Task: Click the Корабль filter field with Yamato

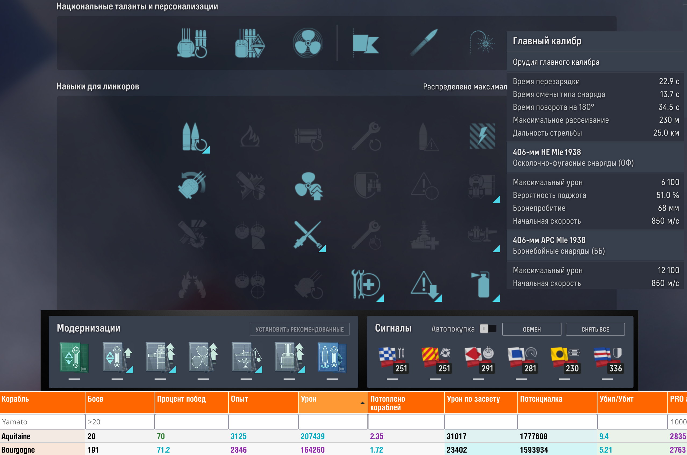Action: (42, 422)
